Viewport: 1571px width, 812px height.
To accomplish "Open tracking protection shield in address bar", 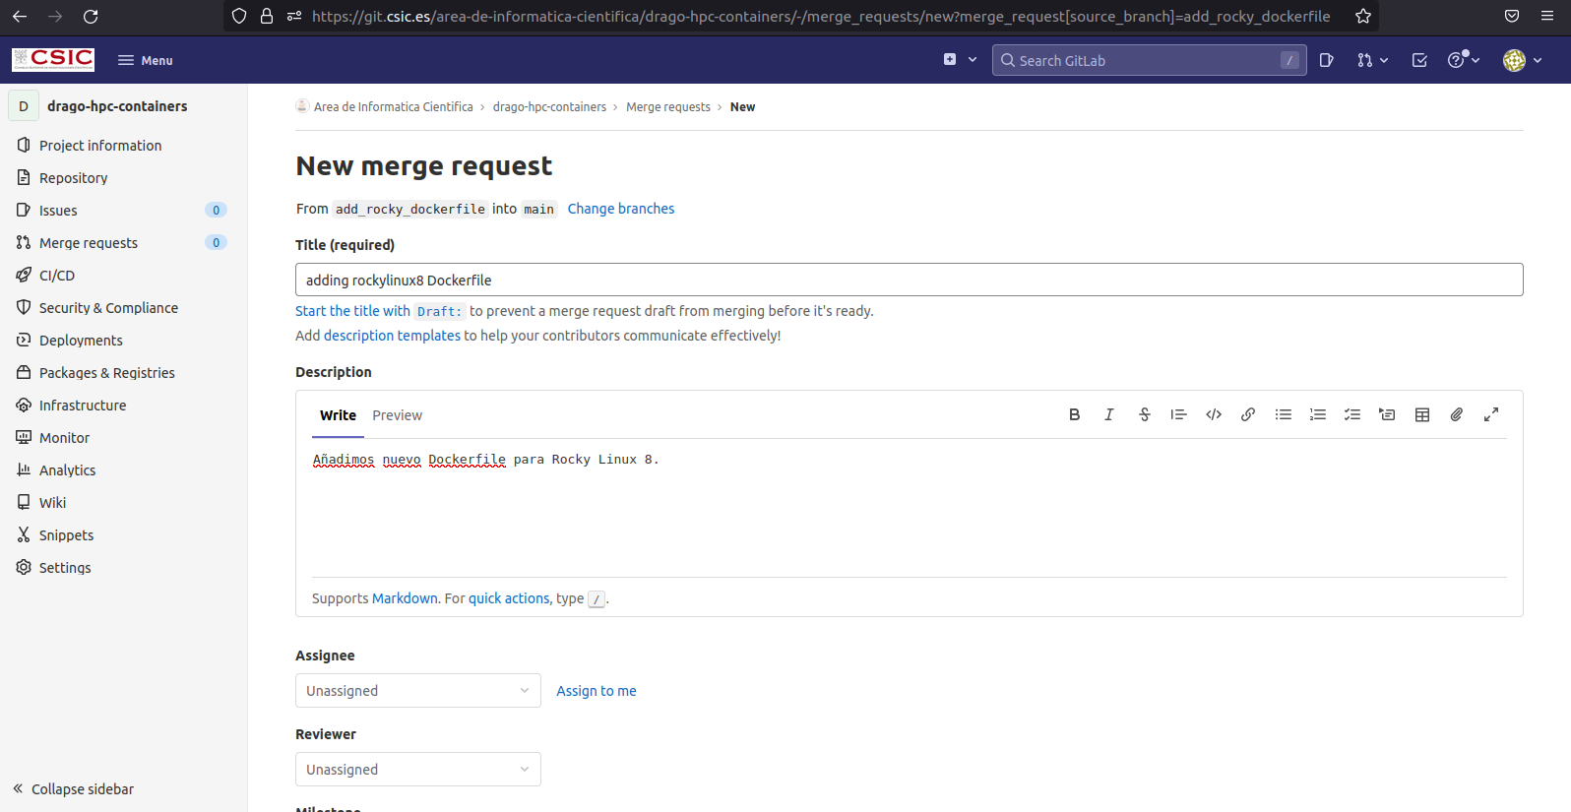I will click(x=239, y=16).
